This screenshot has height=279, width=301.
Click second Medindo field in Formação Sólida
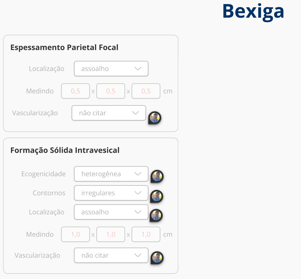(111, 234)
